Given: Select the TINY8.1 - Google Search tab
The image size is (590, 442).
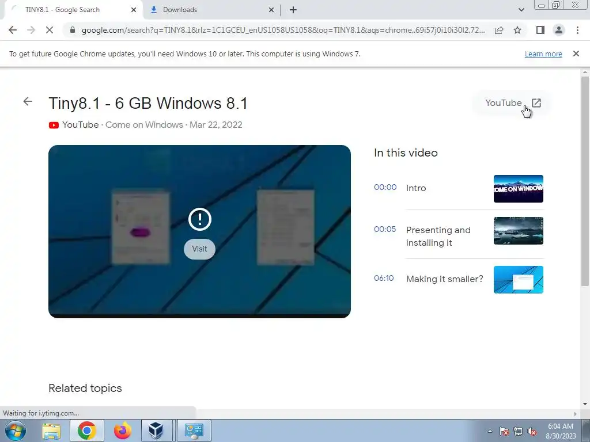Looking at the screenshot, I should click(73, 10).
